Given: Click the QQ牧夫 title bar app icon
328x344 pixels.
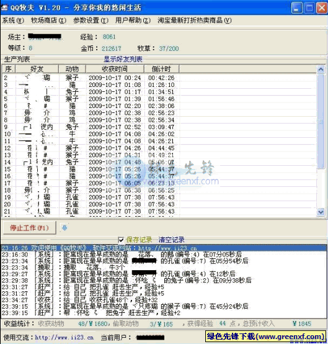Looking at the screenshot, I should pos(4,8).
